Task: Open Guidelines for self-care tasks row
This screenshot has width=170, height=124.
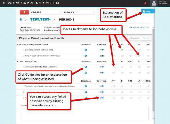Action: pyautogui.click(x=86, y=50)
